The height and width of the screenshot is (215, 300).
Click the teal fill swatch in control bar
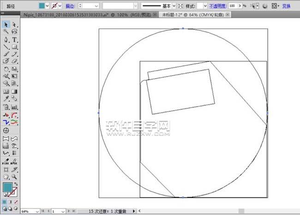tap(42, 6)
